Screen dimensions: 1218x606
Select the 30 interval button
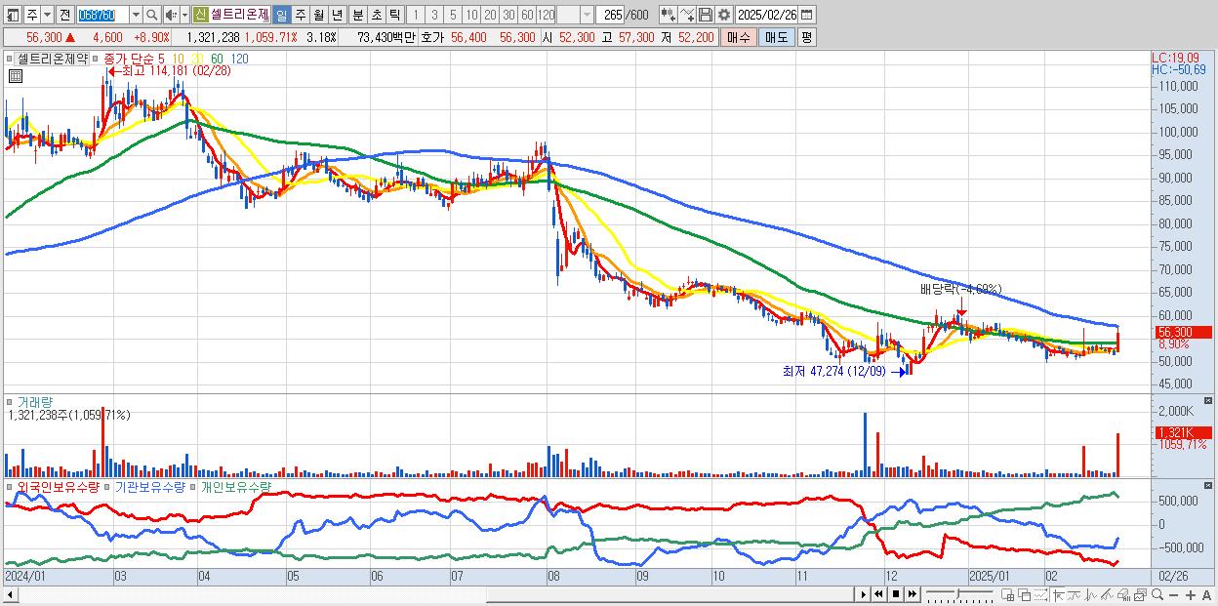(x=508, y=15)
